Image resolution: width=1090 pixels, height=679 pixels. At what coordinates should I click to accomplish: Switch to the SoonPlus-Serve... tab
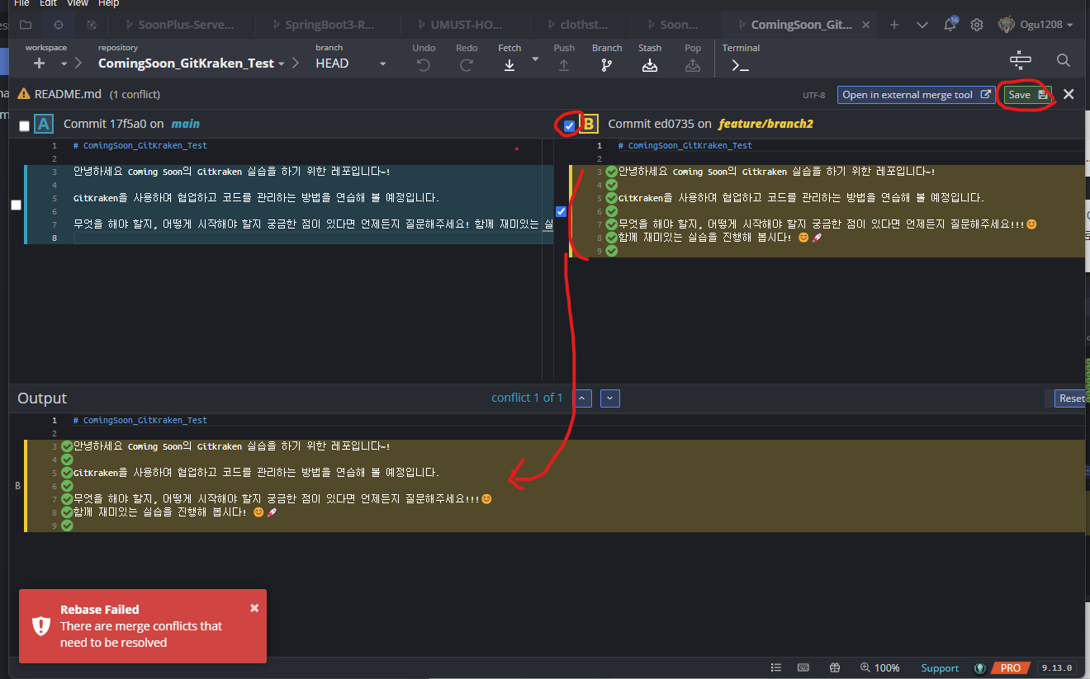click(182, 25)
